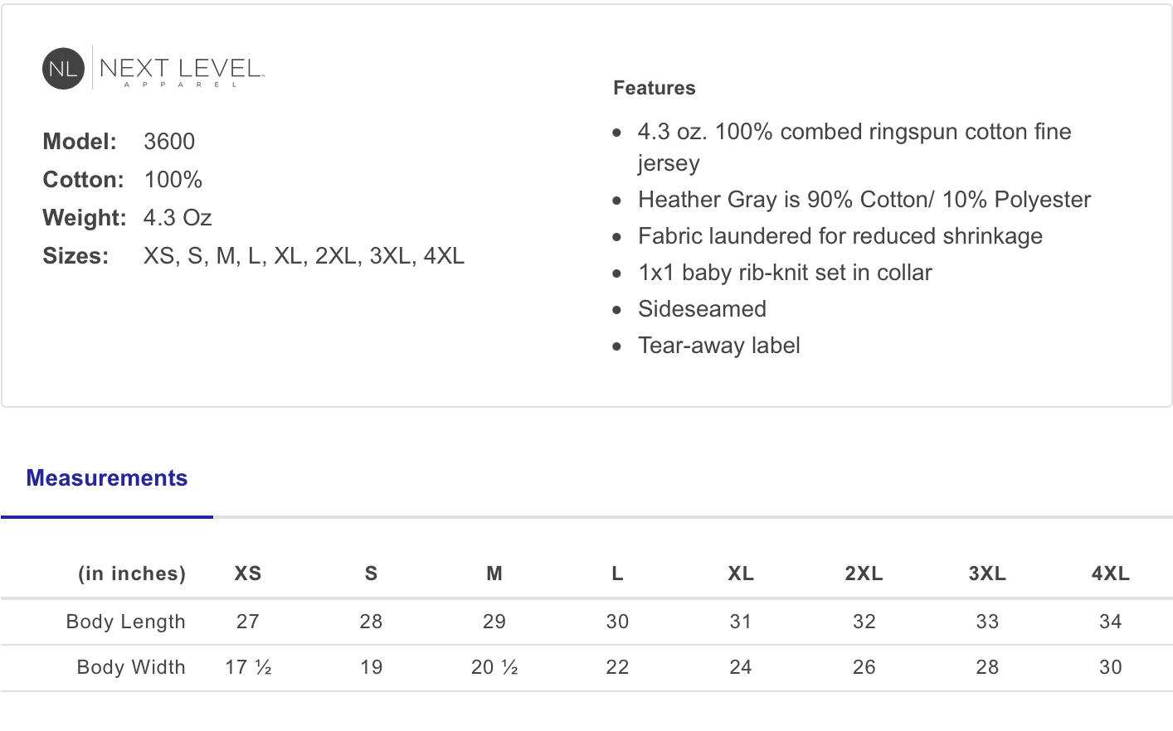
Task: Select the 4XL column header
Action: 1110,574
